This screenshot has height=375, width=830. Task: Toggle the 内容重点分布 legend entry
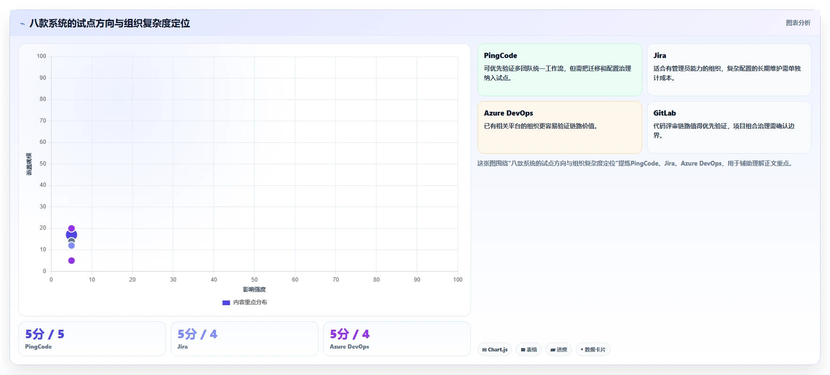[244, 302]
